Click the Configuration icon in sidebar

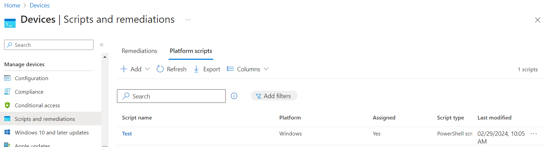coord(7,78)
